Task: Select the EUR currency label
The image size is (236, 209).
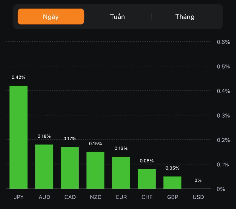Action: (121, 197)
